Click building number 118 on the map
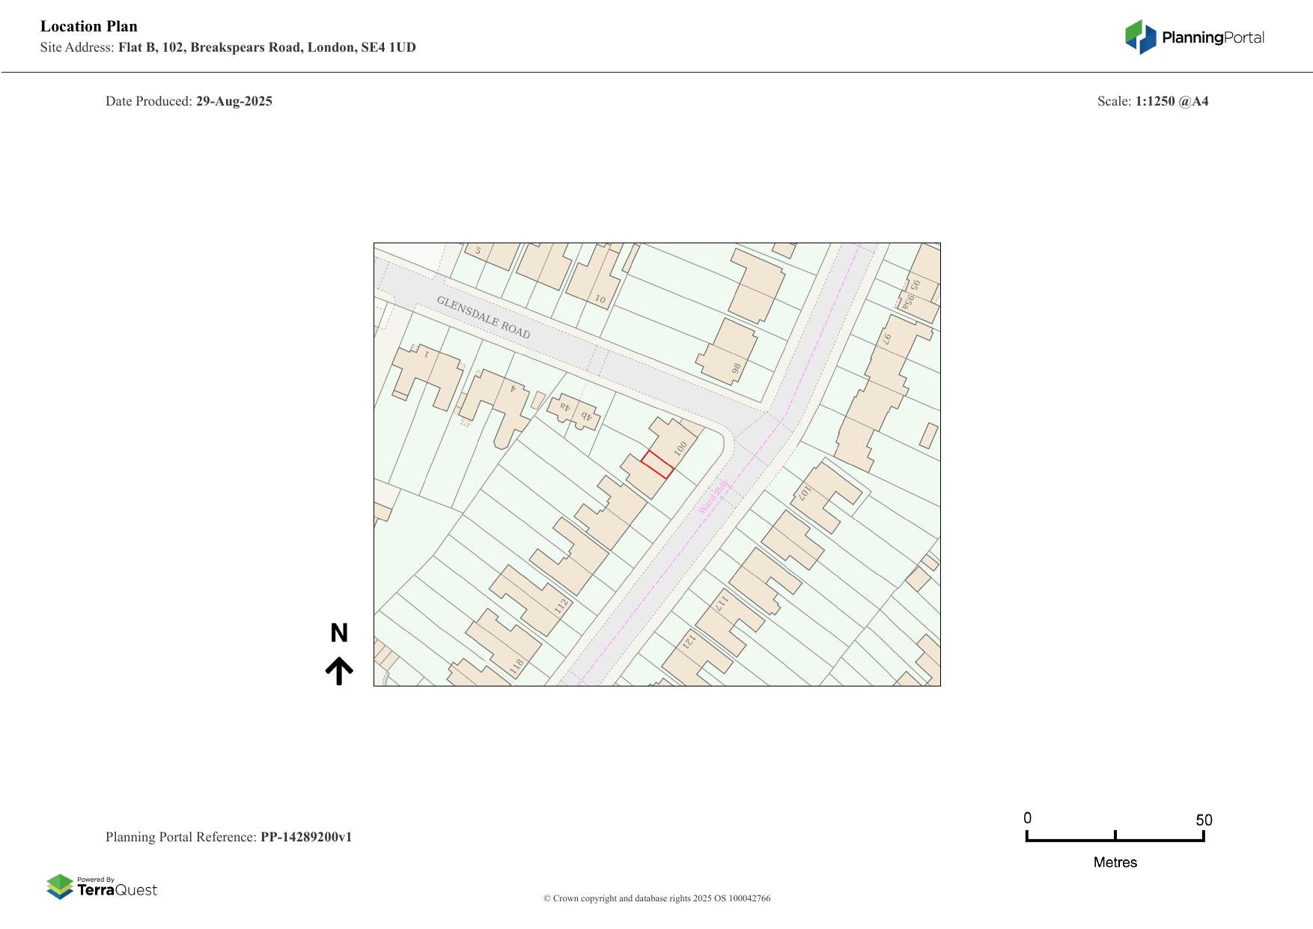 (517, 664)
